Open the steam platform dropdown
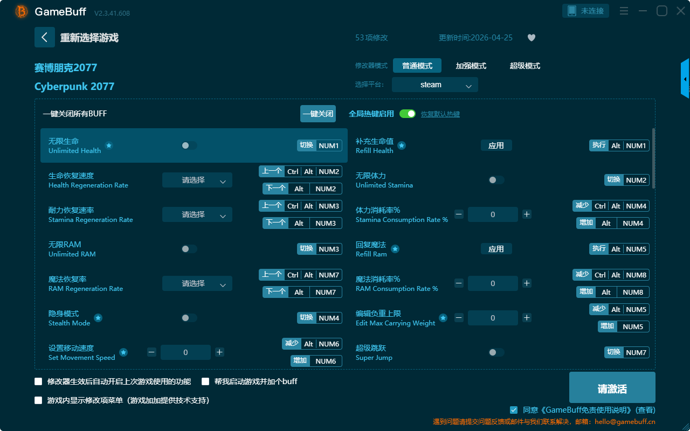 tap(435, 85)
